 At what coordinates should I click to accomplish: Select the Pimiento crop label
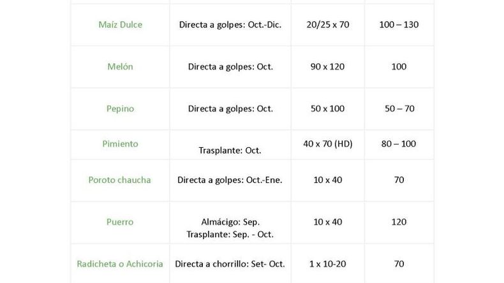120,143
